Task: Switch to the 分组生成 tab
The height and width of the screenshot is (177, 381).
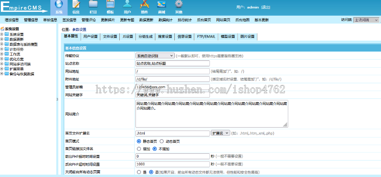Action: (146, 37)
